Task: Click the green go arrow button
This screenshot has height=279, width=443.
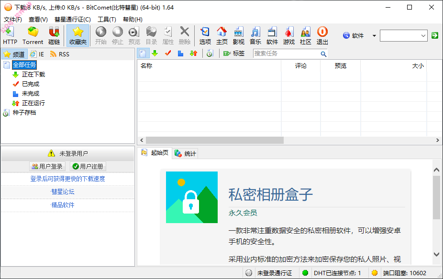Action: [435, 35]
